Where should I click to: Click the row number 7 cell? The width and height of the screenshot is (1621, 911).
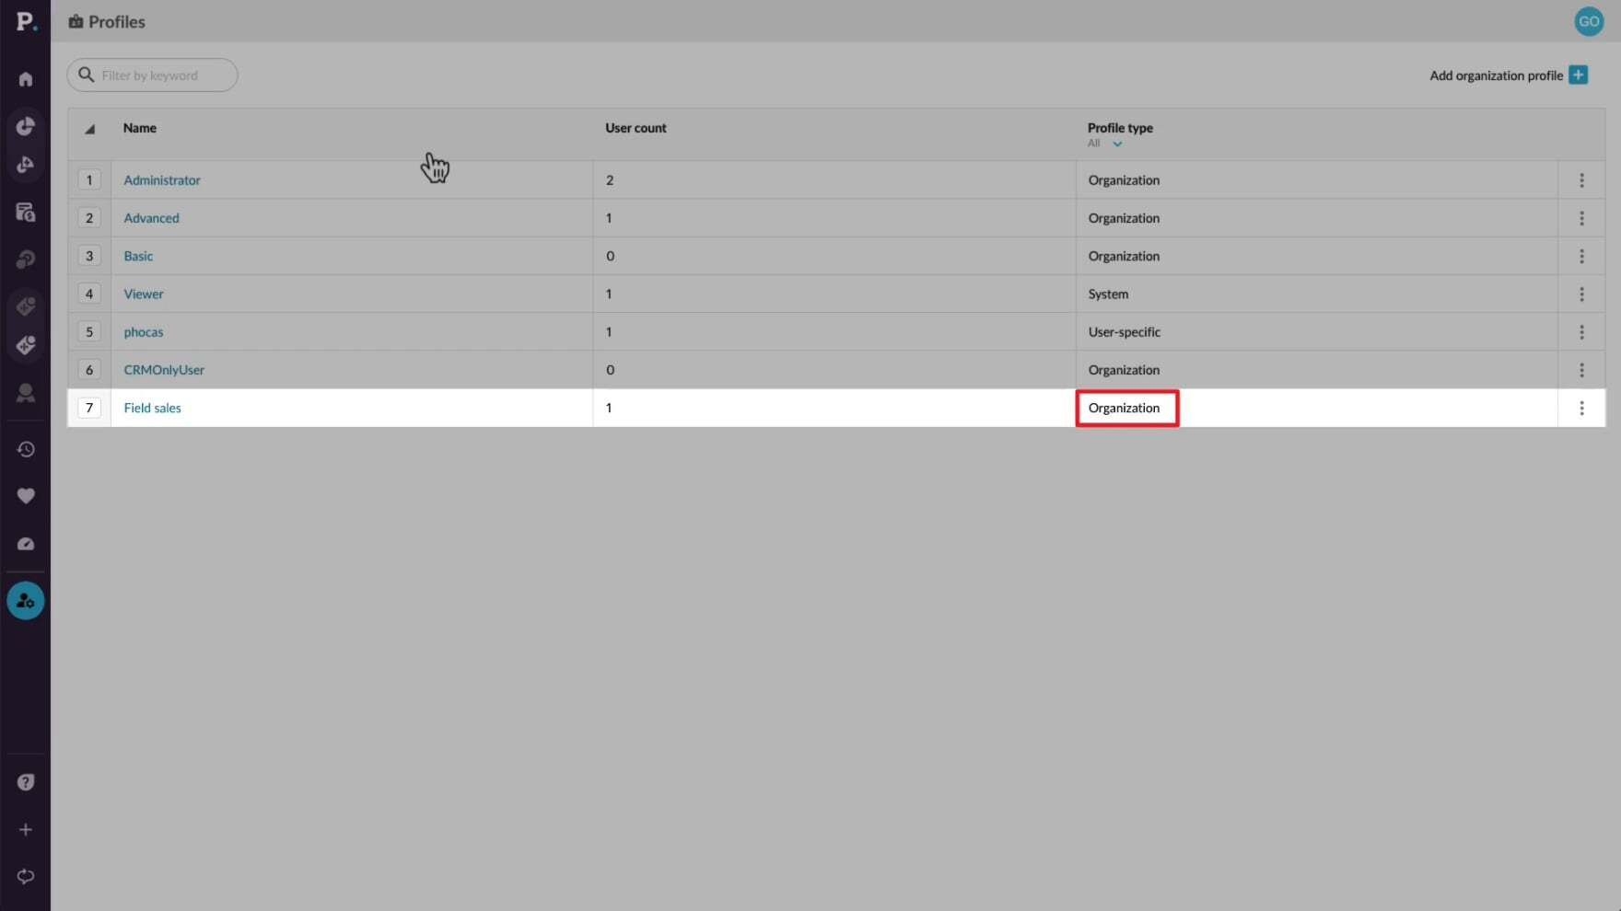[89, 408]
